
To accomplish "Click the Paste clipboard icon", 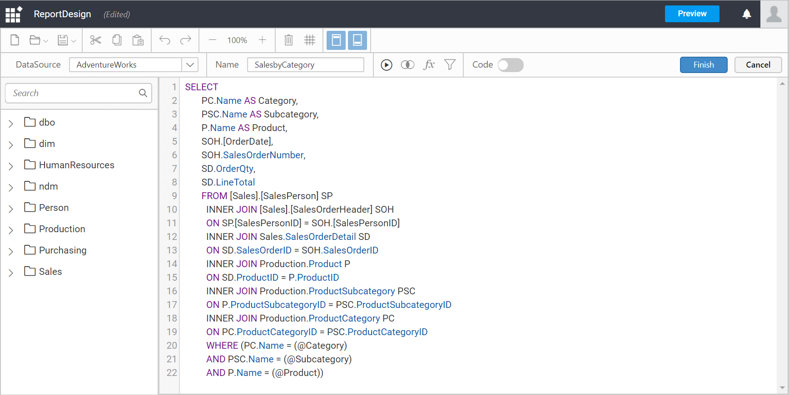I will tap(138, 40).
